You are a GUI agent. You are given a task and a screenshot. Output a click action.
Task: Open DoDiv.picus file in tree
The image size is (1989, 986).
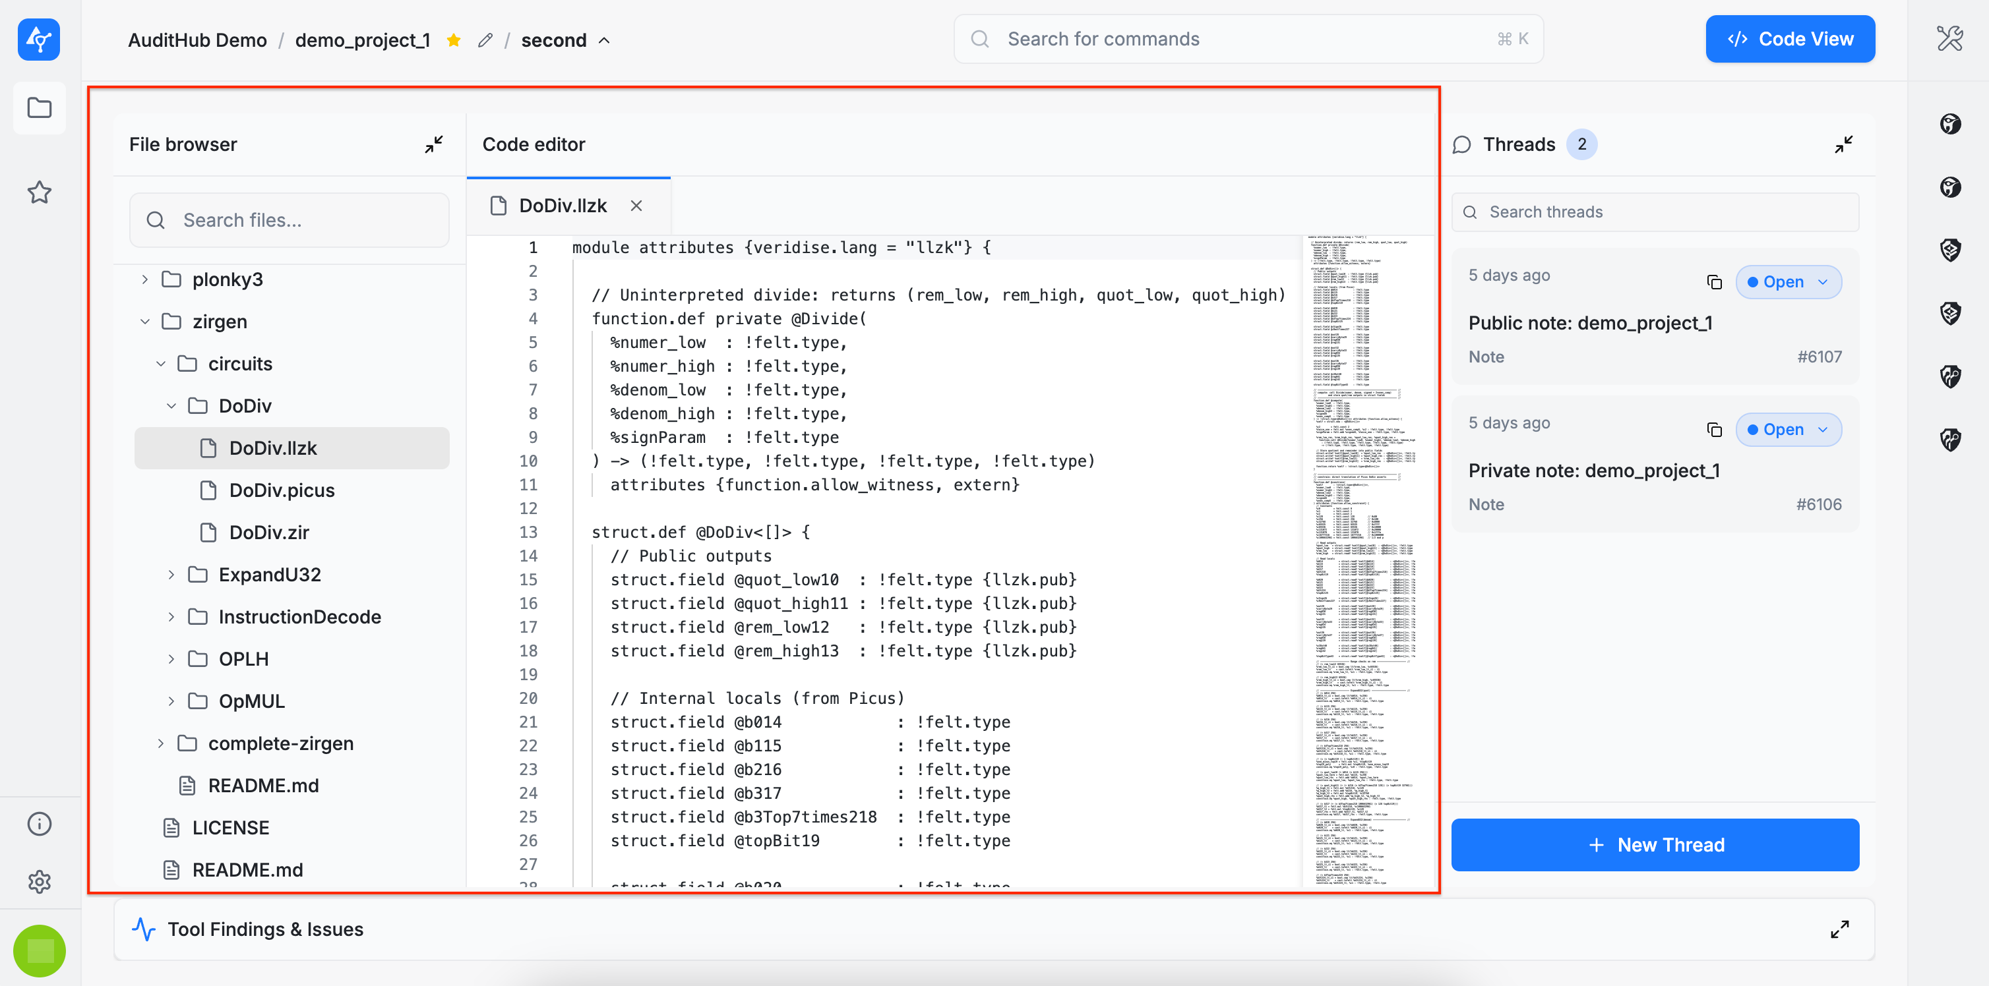[282, 490]
